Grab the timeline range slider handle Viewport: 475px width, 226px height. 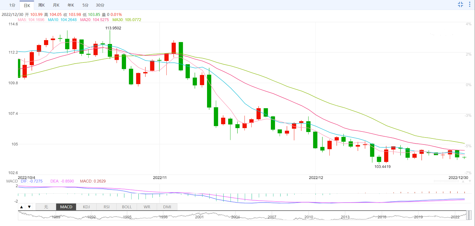[469, 215]
